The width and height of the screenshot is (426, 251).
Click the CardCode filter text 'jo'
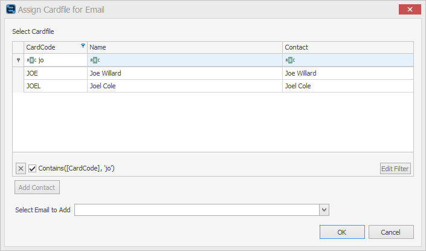pos(41,60)
